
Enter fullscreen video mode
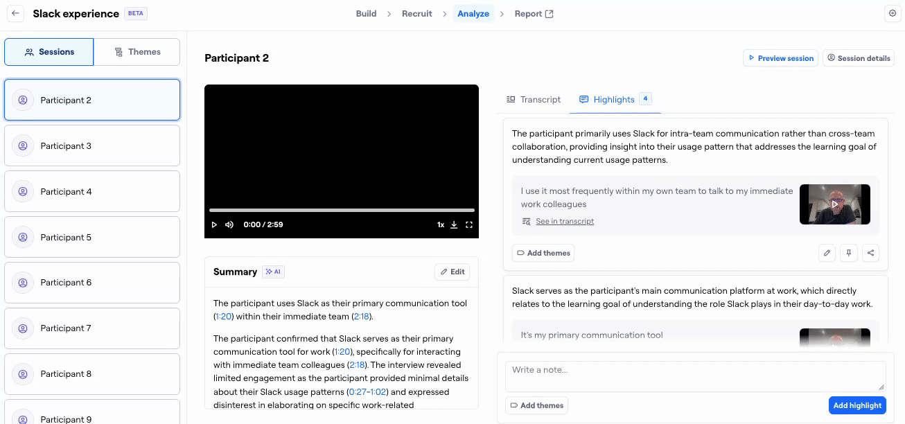click(x=469, y=224)
